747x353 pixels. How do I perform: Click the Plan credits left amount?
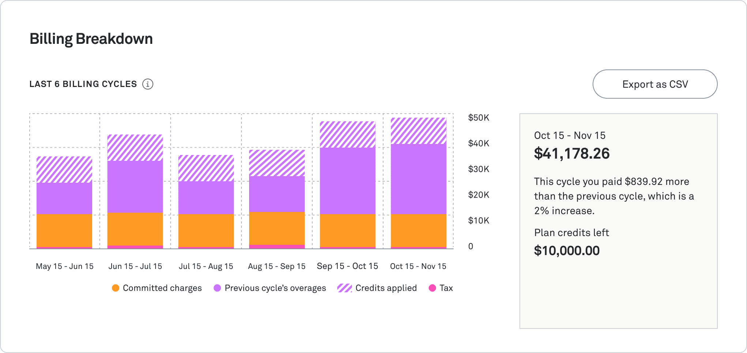[x=567, y=250]
